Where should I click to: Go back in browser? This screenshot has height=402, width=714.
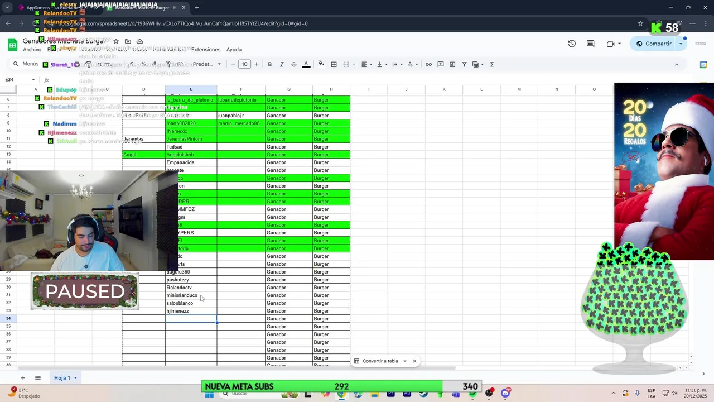click(8, 23)
